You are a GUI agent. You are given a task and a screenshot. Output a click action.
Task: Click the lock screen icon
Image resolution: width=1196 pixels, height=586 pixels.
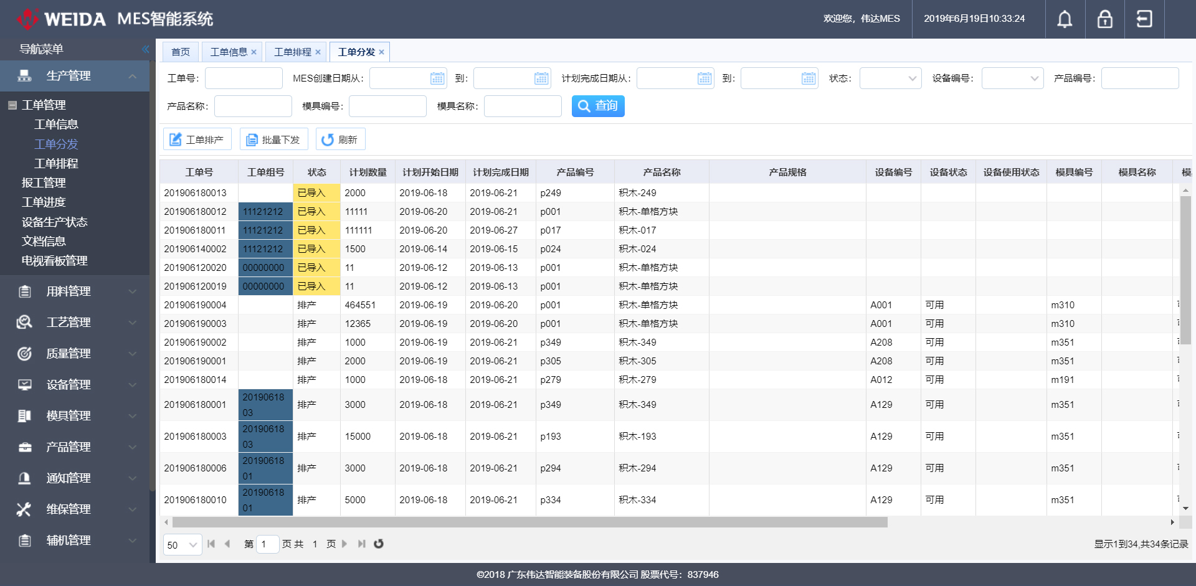click(1104, 19)
